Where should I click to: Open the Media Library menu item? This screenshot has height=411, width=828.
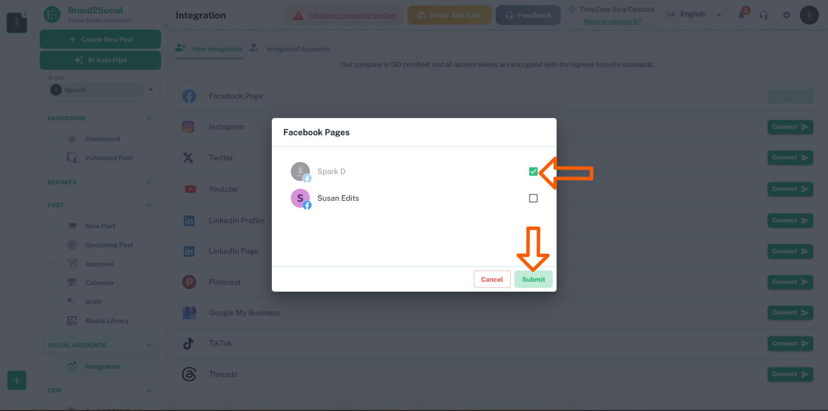pyautogui.click(x=107, y=321)
